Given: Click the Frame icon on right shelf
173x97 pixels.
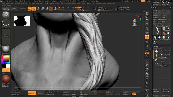Looking at the screenshot, I should click(147, 61).
